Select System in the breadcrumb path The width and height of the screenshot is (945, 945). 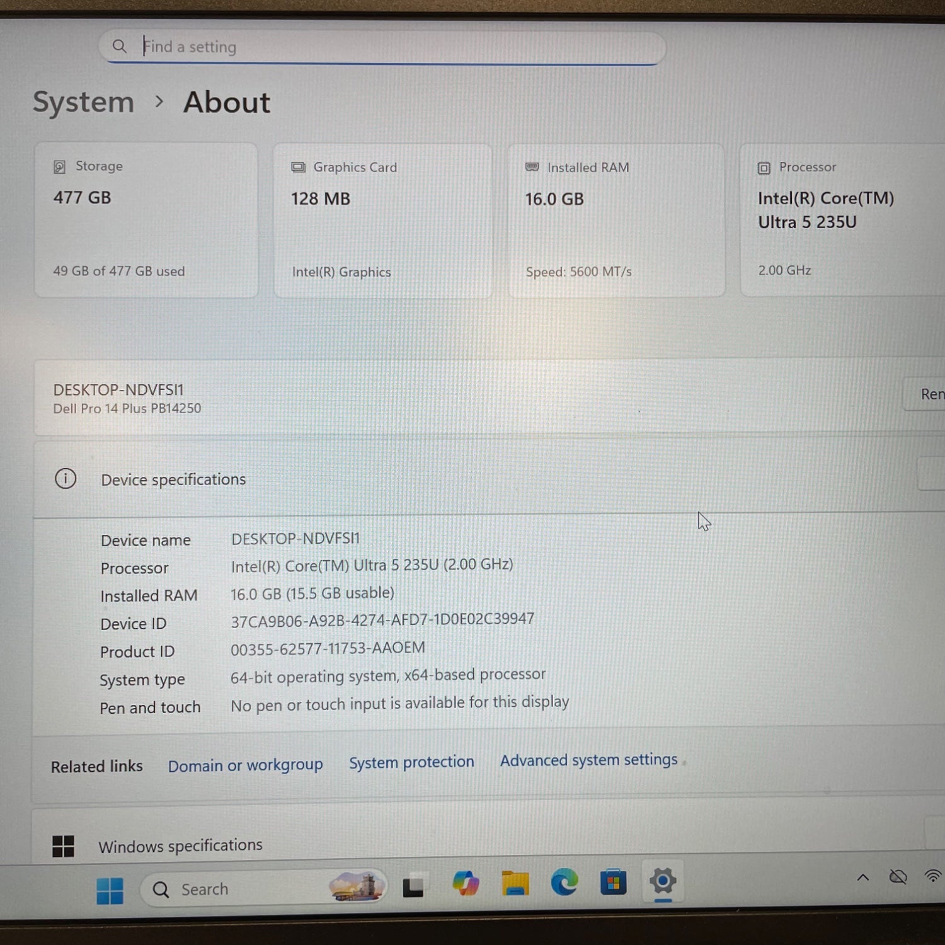click(83, 101)
